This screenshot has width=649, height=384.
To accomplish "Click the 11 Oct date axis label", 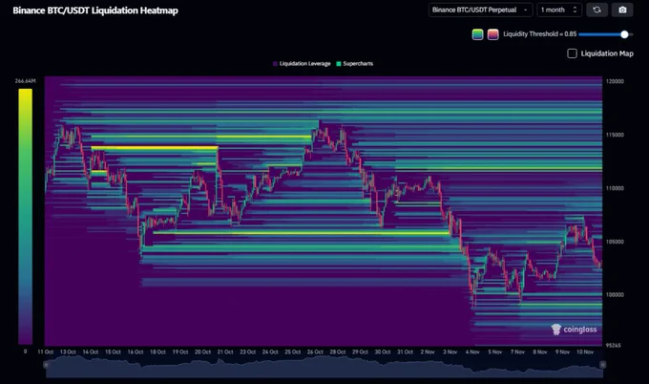I will (x=46, y=352).
